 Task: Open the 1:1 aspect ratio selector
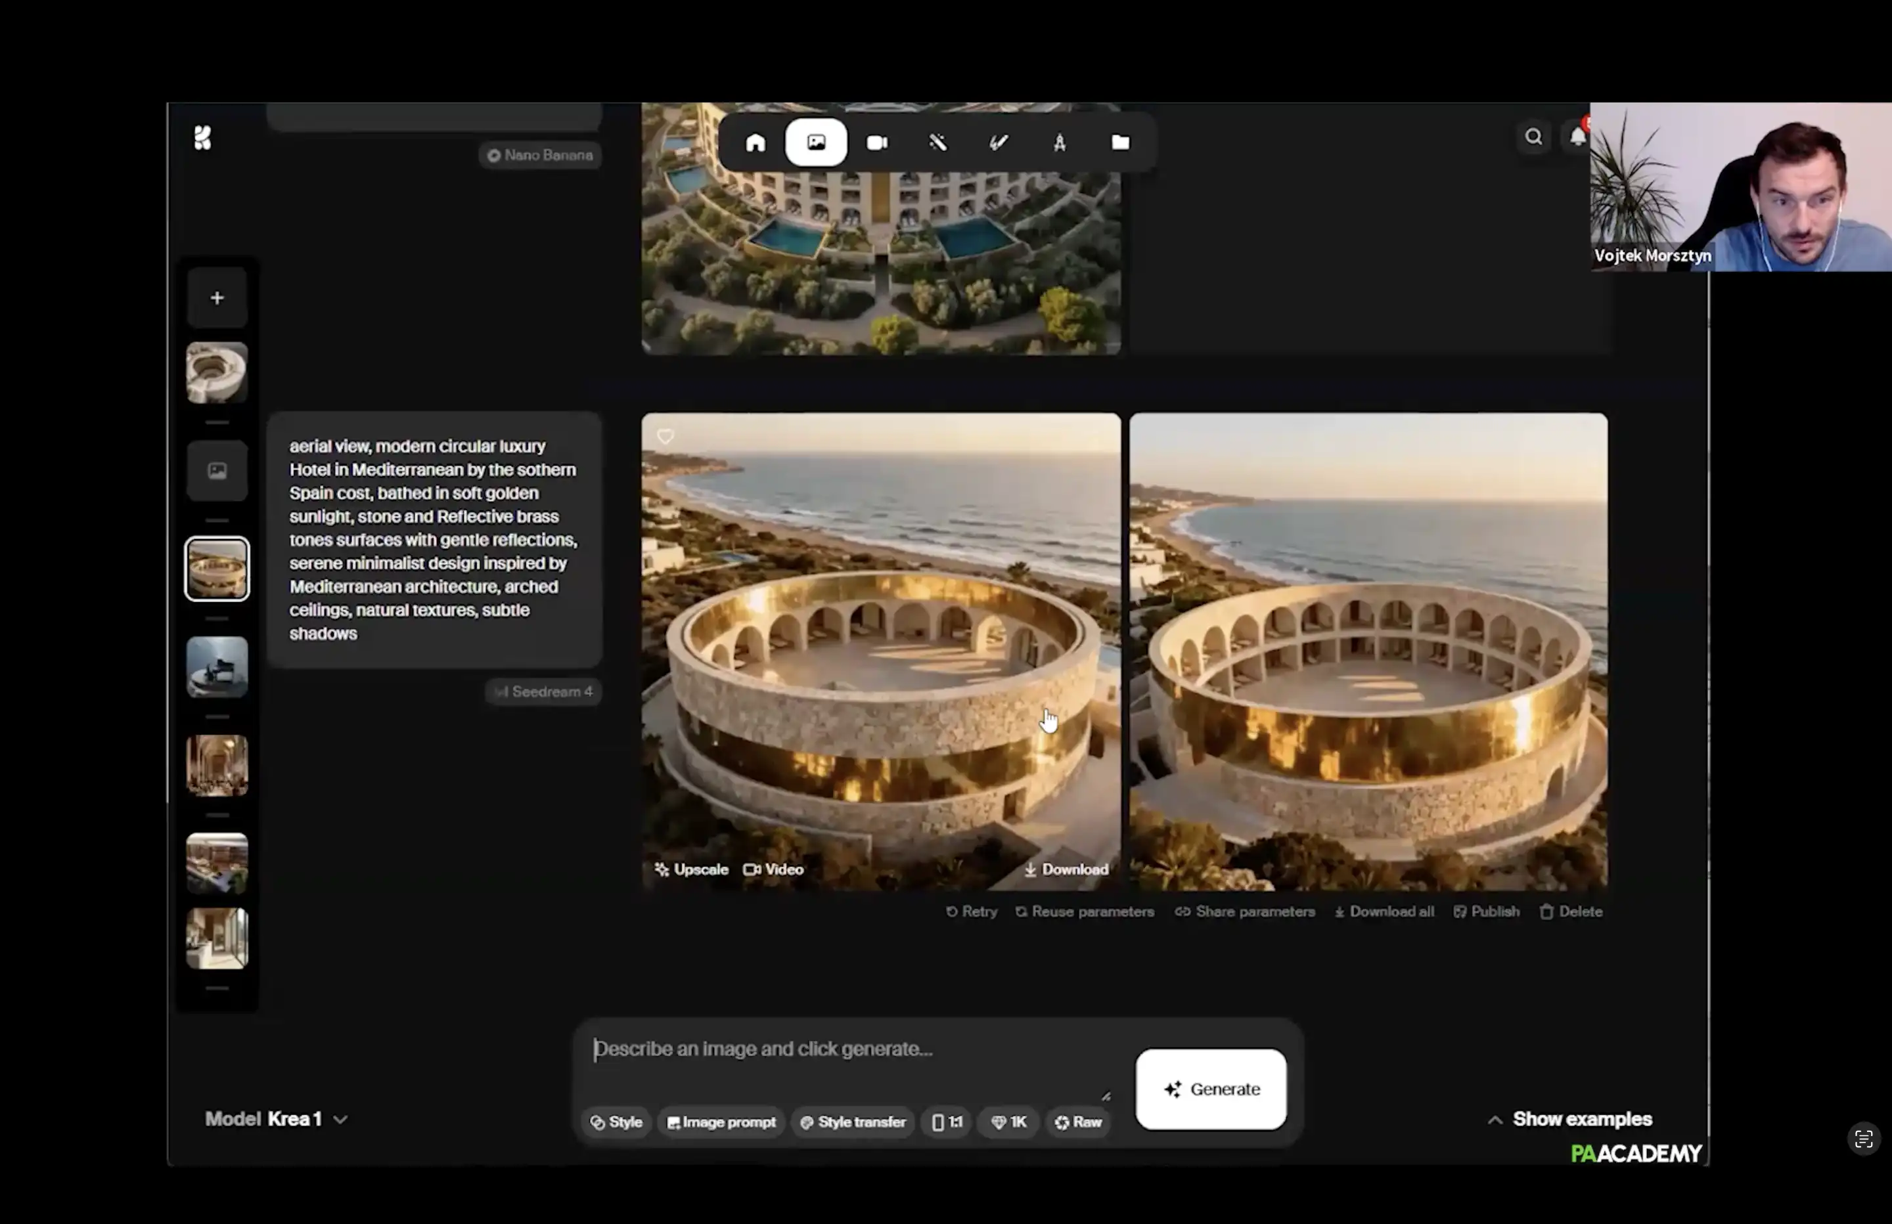click(947, 1122)
